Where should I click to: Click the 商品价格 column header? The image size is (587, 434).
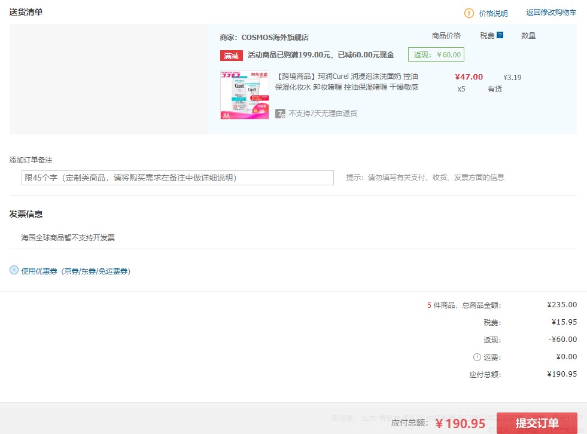446,35
